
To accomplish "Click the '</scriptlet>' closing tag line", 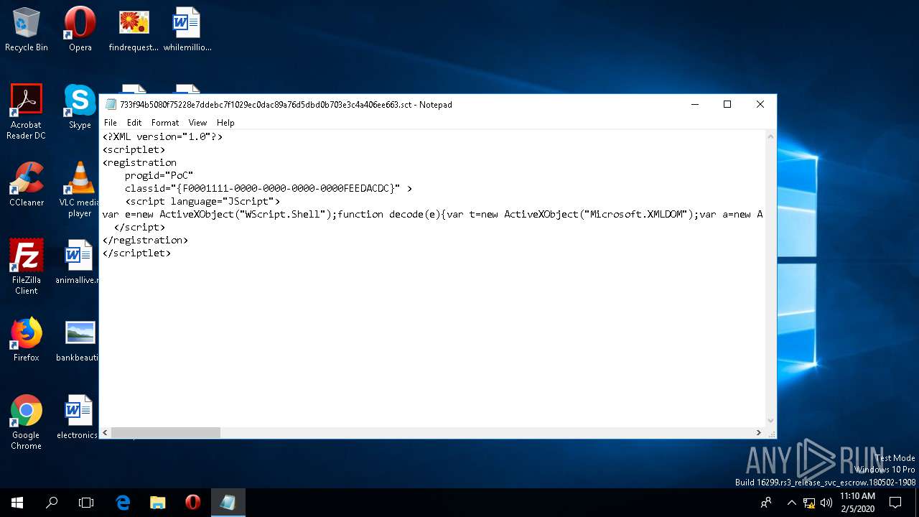I will 136,253.
